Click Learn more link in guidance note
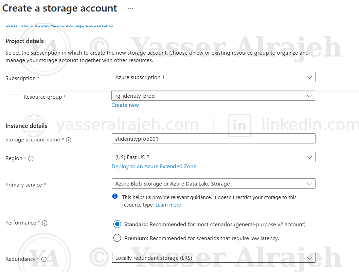 168,205
